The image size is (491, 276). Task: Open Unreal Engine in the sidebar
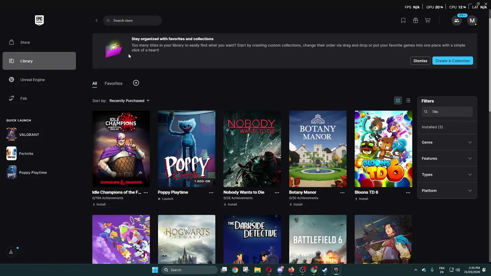(x=39, y=80)
